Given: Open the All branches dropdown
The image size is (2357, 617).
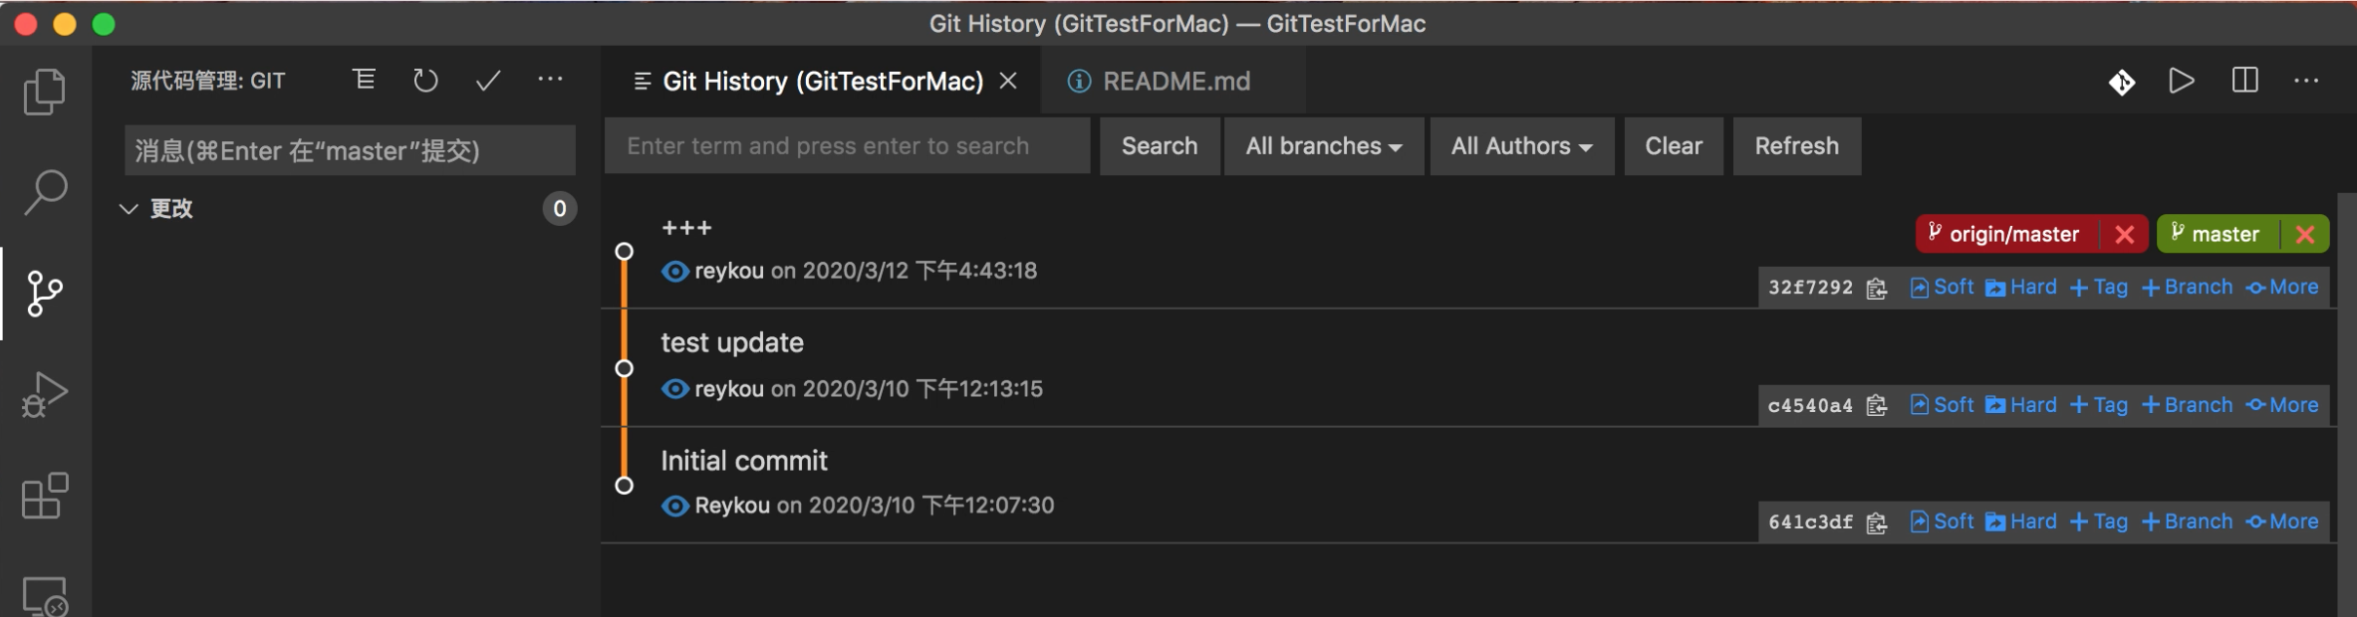Looking at the screenshot, I should tap(1324, 145).
